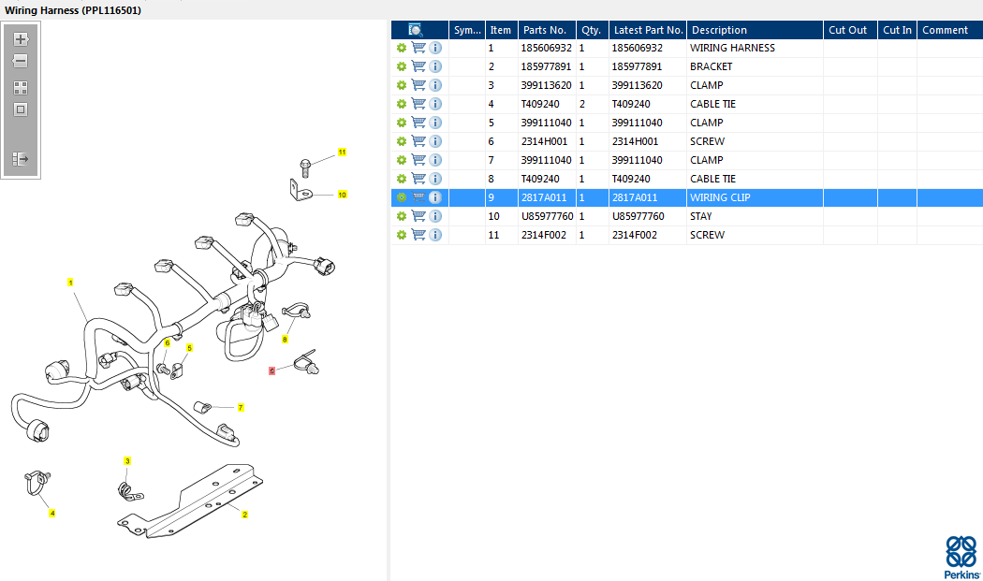Show info for BRACKET part
The image size is (983, 581).
tap(435, 66)
